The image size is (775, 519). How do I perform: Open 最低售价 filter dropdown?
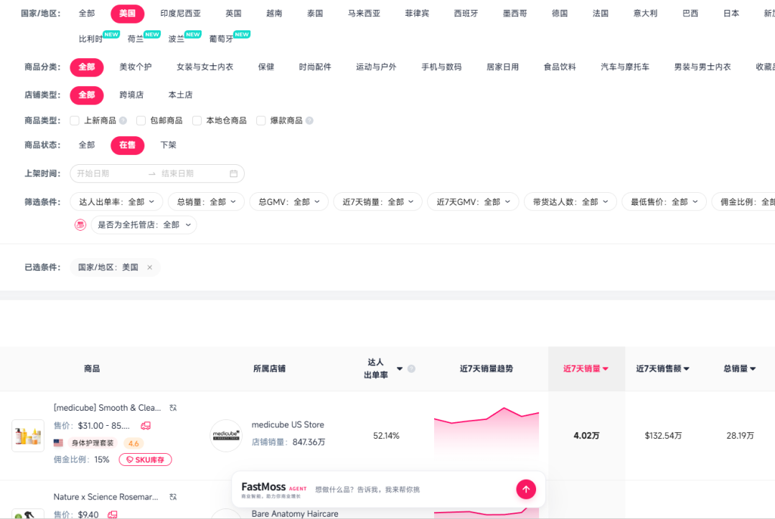pyautogui.click(x=664, y=202)
